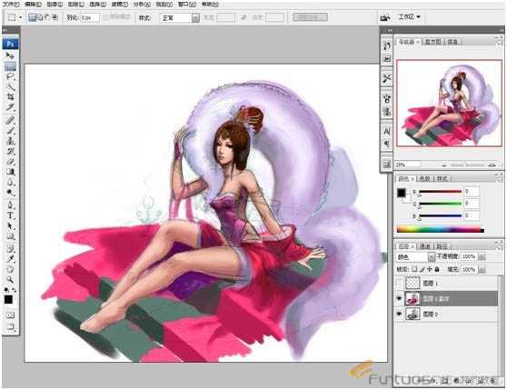Select the Lasso tool
507x390 pixels.
10,76
